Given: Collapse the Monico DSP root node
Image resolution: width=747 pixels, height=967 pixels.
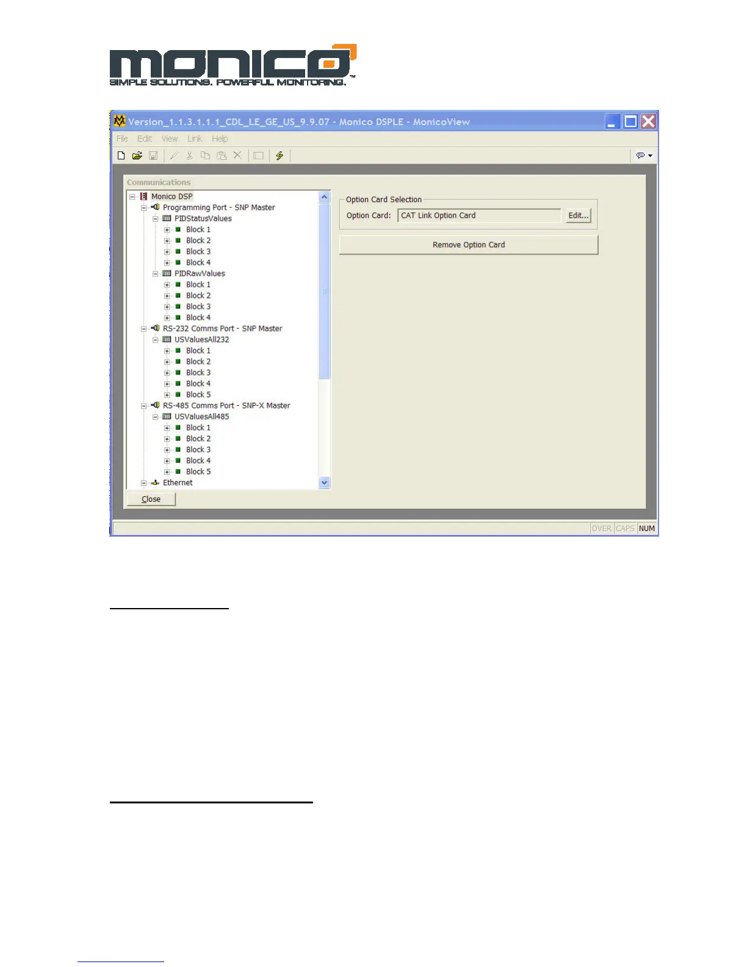Looking at the screenshot, I should [132, 197].
